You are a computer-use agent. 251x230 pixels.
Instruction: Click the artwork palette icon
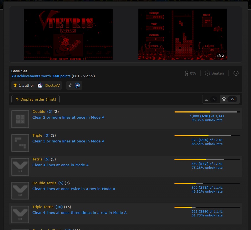coord(70,85)
